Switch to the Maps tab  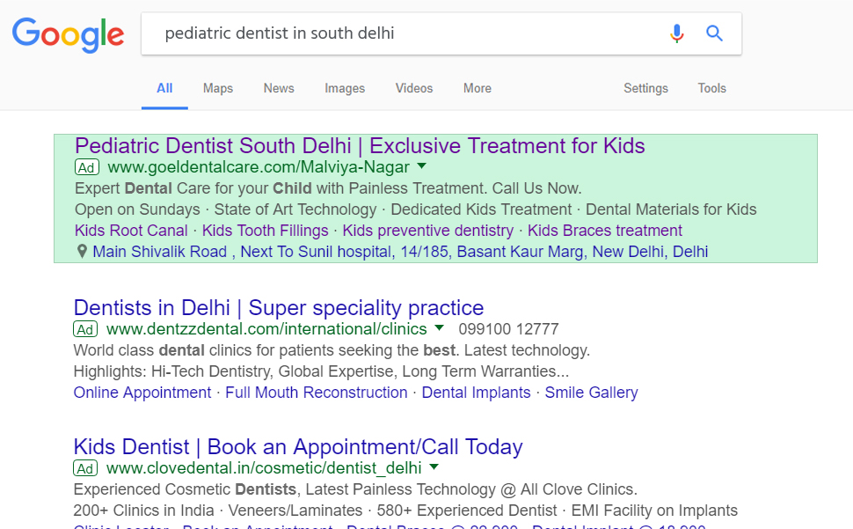(217, 88)
